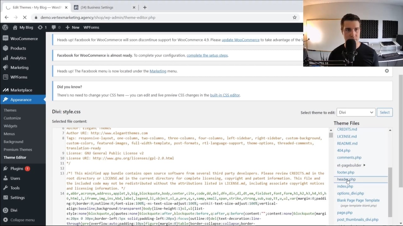Viewport: 403px width, 226px height.
Task: Open WPForms in admin bar
Action: coord(91,27)
